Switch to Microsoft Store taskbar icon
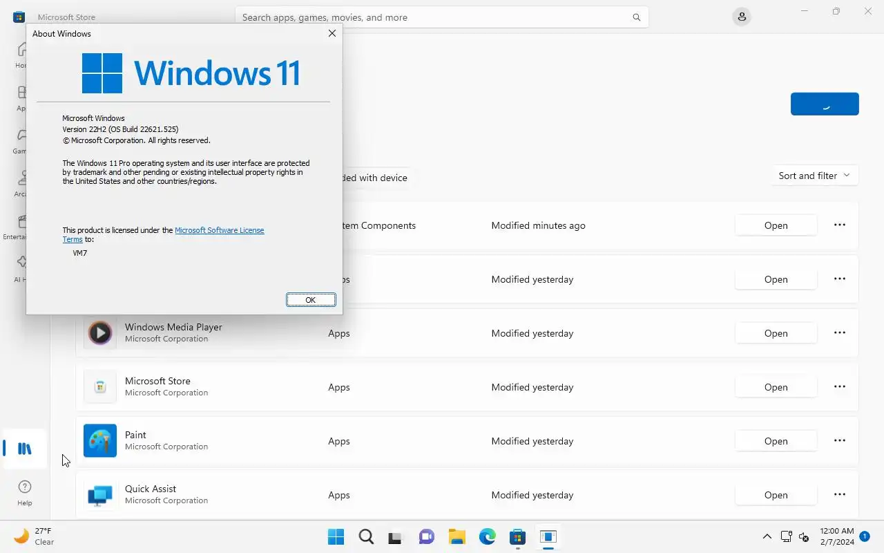The height and width of the screenshot is (553, 884). [x=518, y=536]
